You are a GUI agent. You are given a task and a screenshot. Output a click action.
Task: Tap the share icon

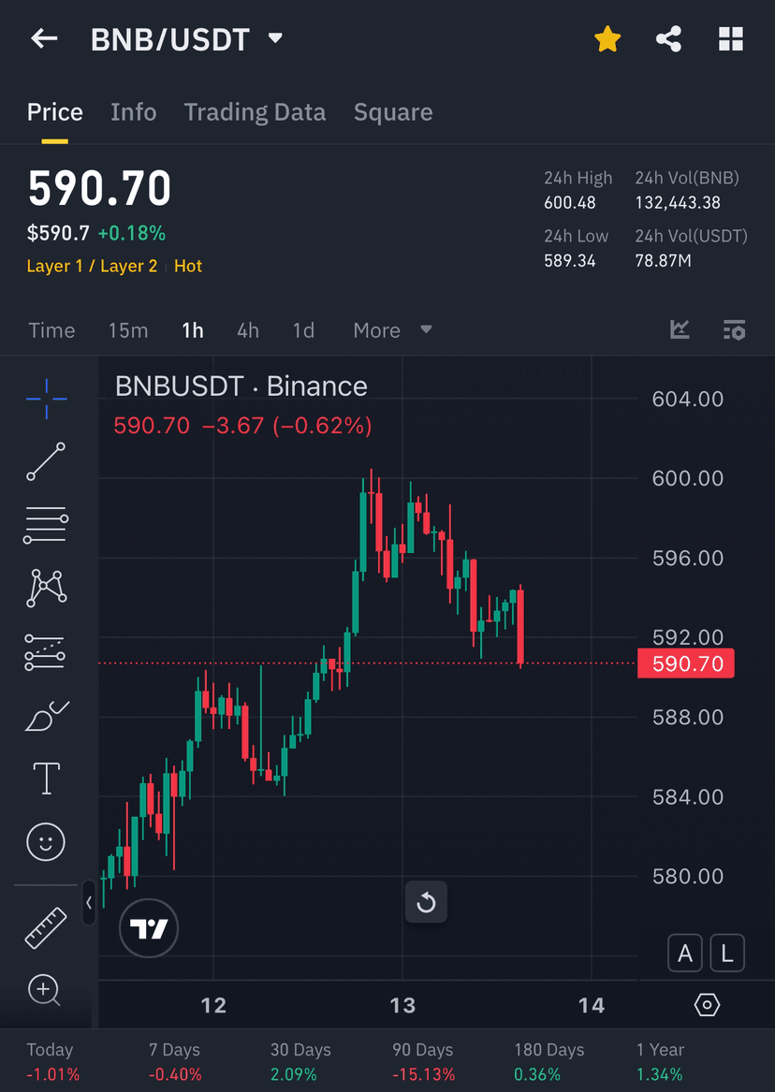[668, 39]
